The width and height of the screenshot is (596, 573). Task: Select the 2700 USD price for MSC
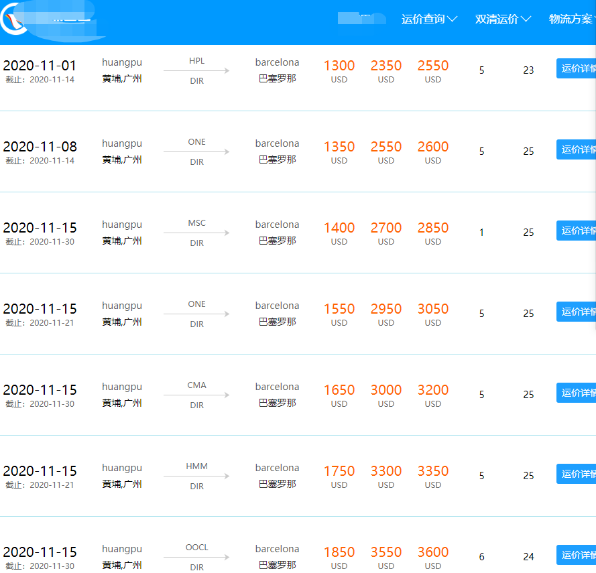point(386,228)
